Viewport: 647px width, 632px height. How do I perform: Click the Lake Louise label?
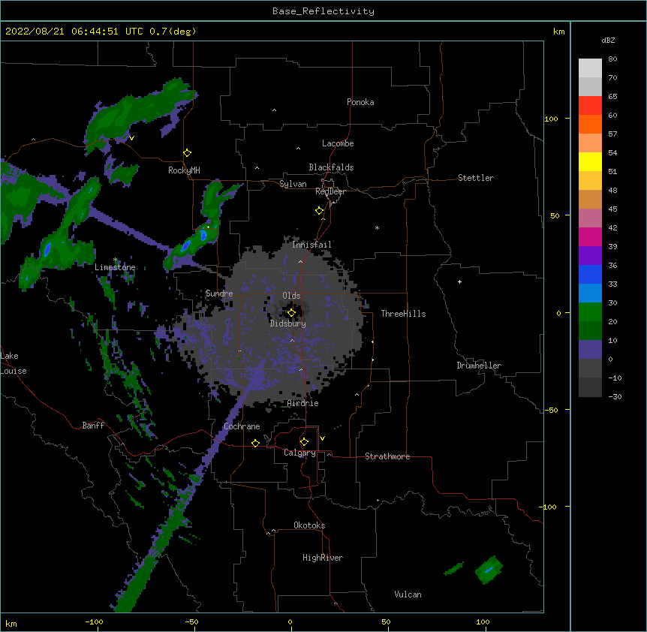point(14,363)
